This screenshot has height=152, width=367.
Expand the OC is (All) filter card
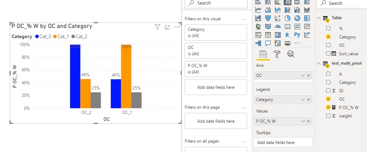pyautogui.click(x=216, y=50)
